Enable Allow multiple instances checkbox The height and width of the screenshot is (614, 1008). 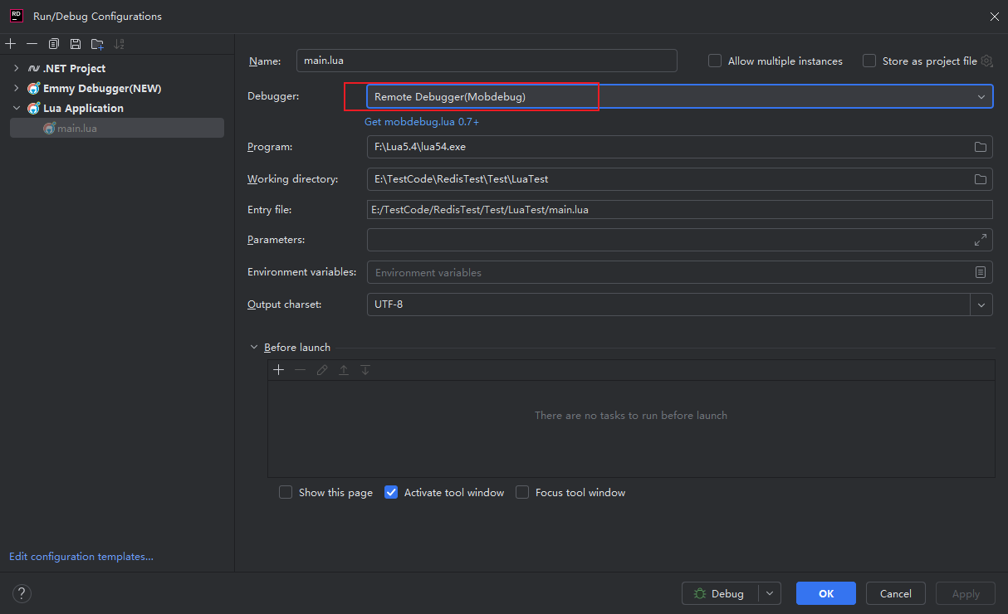715,61
